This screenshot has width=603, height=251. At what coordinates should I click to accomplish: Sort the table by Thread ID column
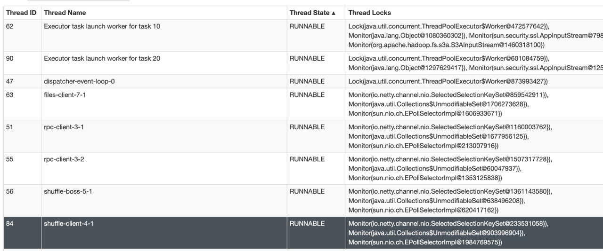(x=21, y=13)
